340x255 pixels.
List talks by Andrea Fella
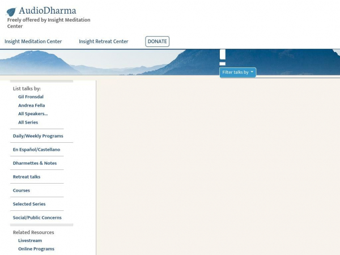(31, 105)
